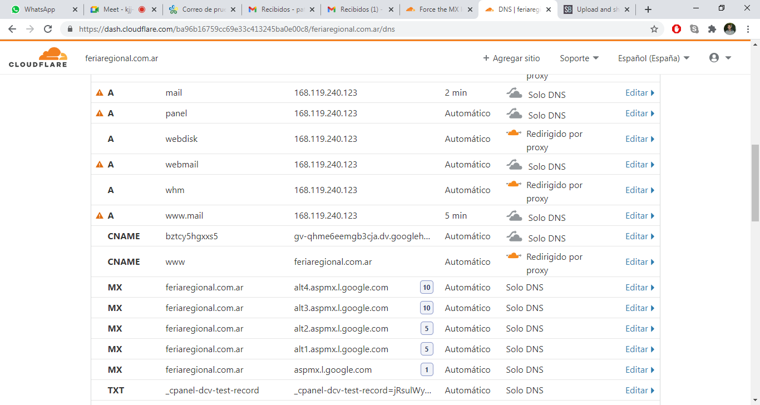Click the warning icon on the panel A record
760x405 pixels.
(x=100, y=113)
